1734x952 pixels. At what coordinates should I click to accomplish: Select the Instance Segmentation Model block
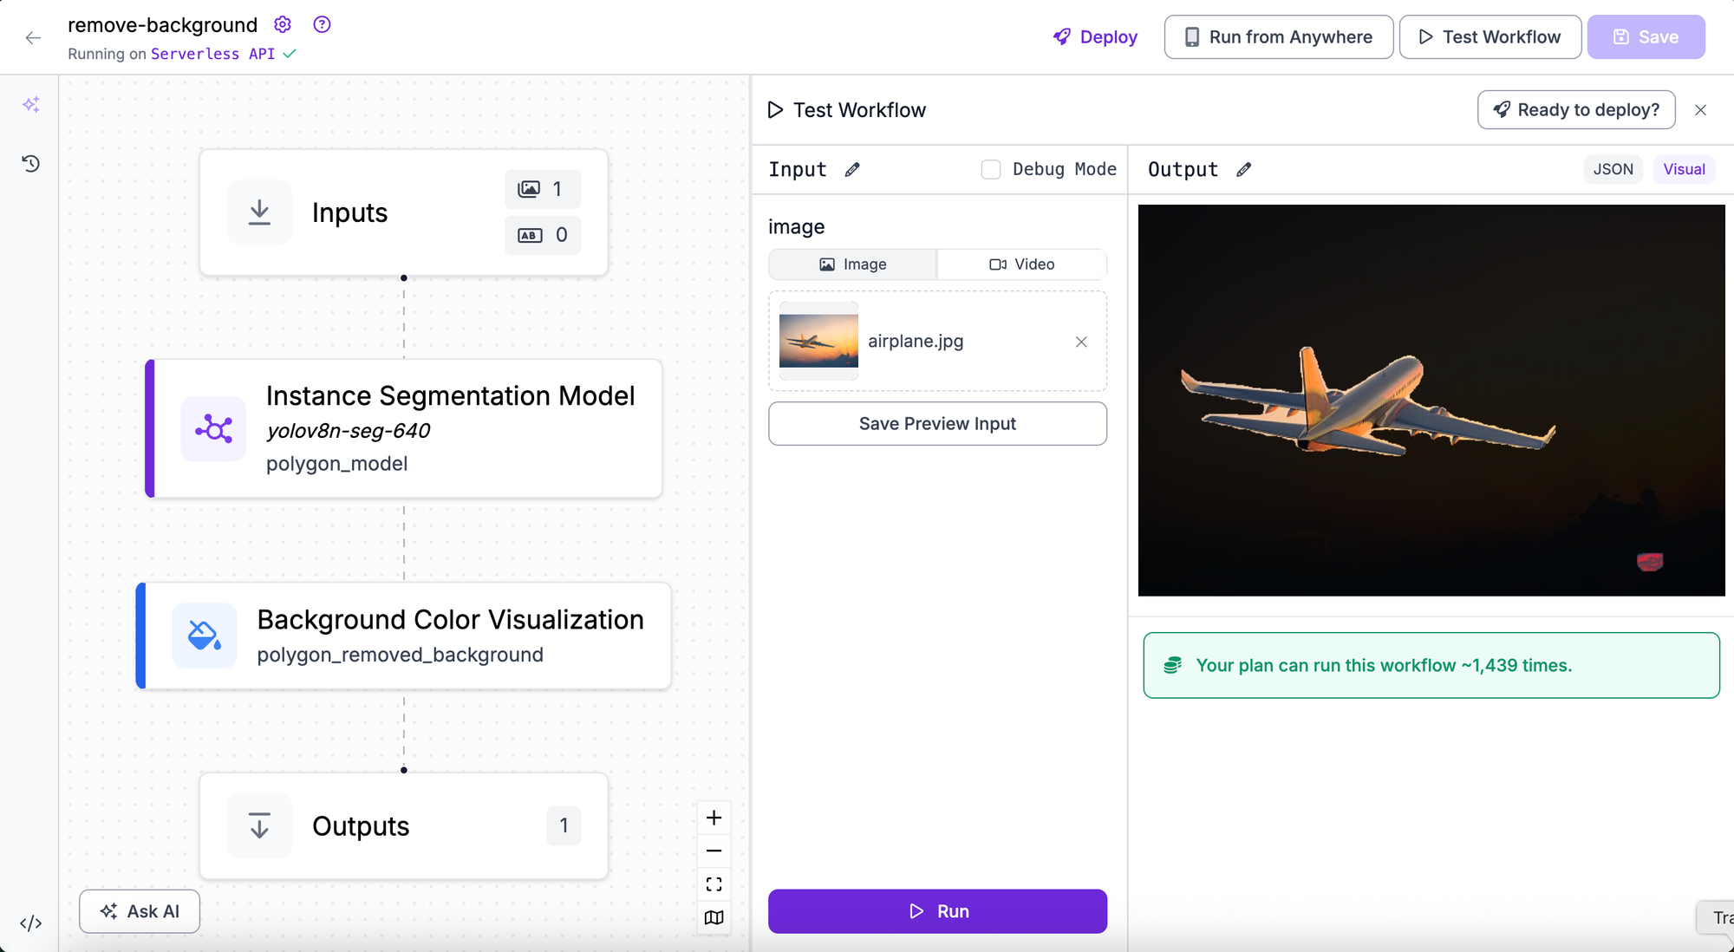404,428
